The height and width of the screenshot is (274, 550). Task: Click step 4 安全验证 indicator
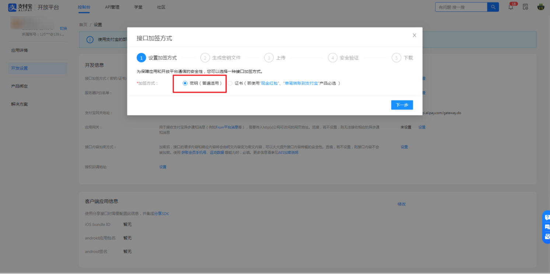point(344,58)
